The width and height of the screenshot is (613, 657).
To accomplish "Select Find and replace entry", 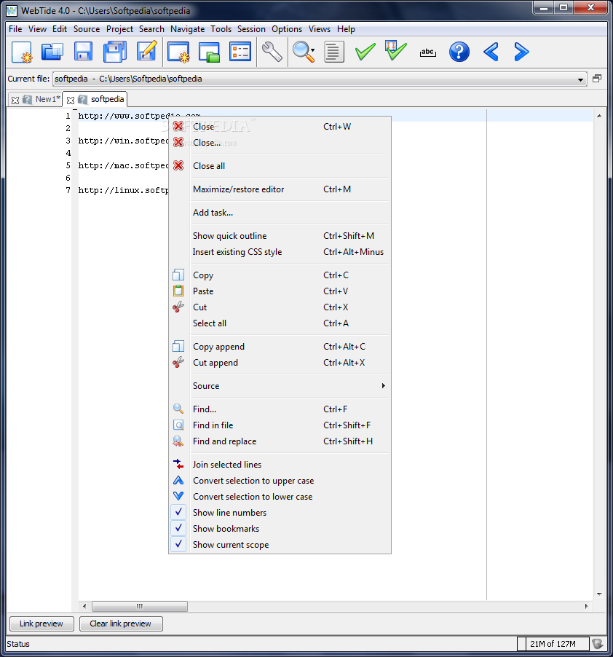I will tap(280, 441).
